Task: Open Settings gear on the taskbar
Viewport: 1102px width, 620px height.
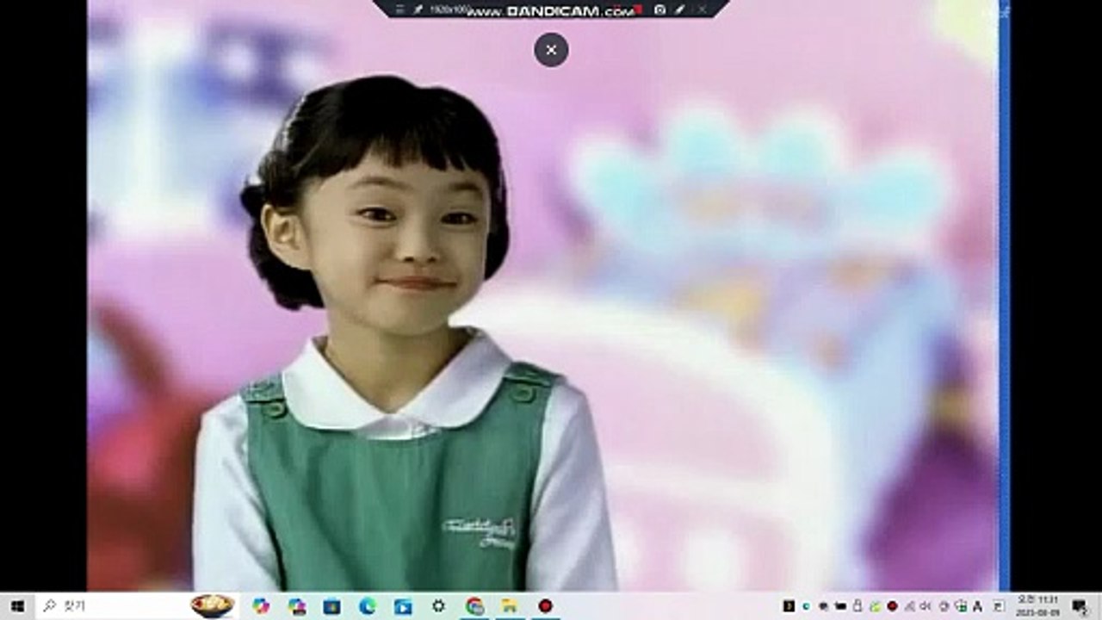Action: coord(438,606)
